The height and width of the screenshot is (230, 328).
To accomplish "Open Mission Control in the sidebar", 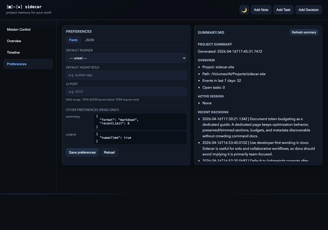I will 28,30.
